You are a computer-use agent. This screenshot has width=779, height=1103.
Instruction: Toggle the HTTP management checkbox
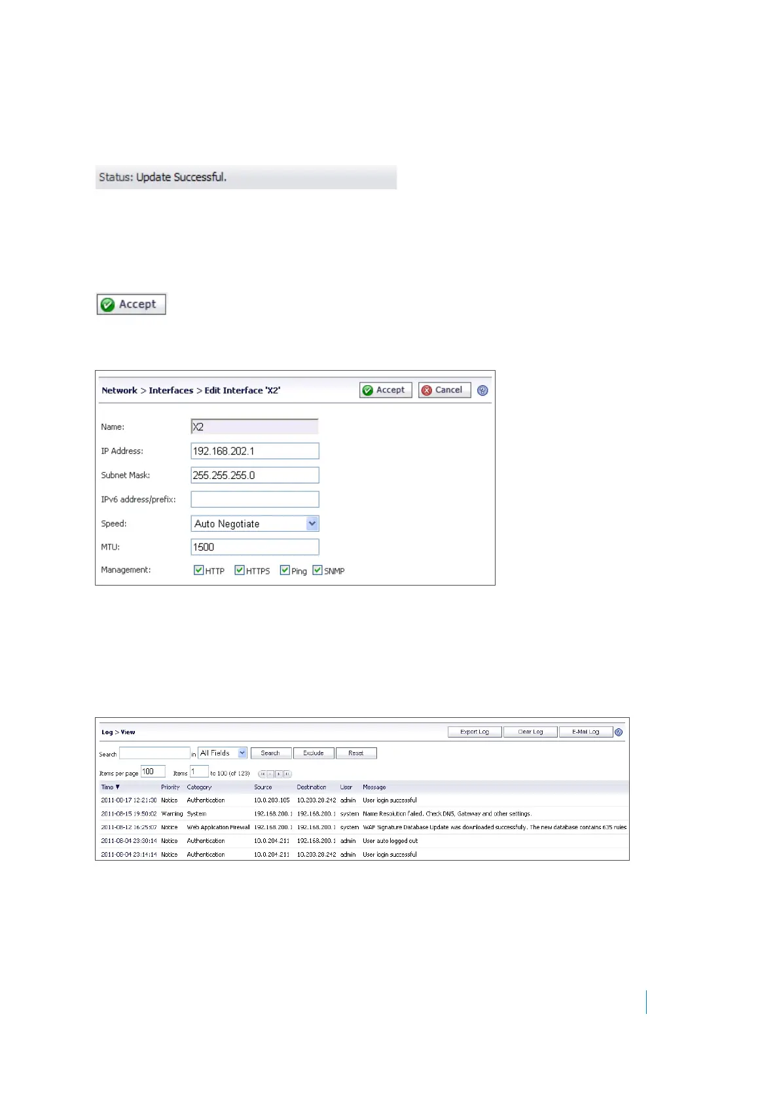click(x=199, y=570)
